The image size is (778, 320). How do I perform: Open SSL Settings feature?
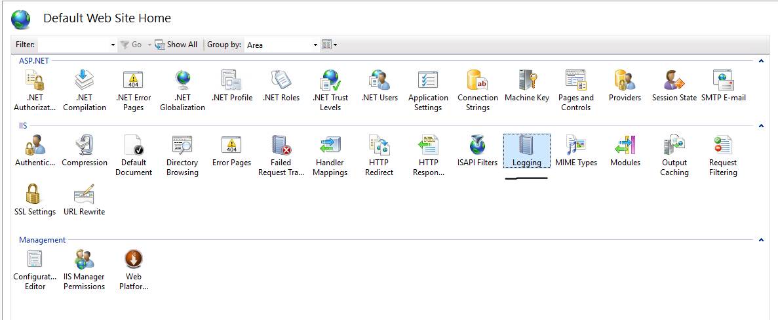[35, 201]
